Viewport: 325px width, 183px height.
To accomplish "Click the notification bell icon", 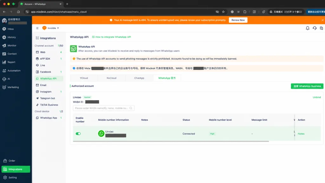I will 308,28.
